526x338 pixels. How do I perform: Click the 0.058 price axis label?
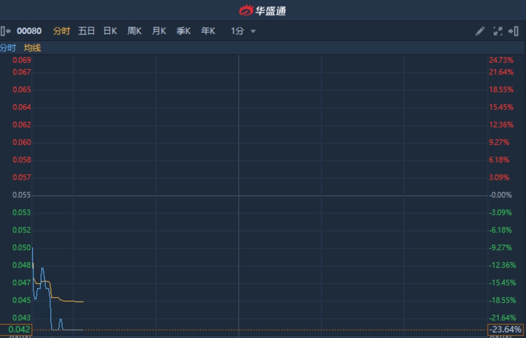(22, 160)
